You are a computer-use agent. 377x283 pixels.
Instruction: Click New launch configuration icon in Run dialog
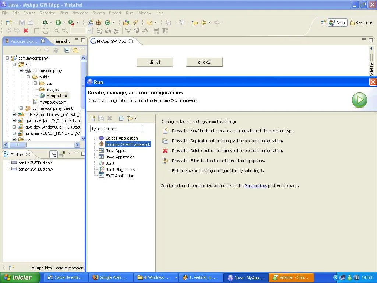pos(93,118)
